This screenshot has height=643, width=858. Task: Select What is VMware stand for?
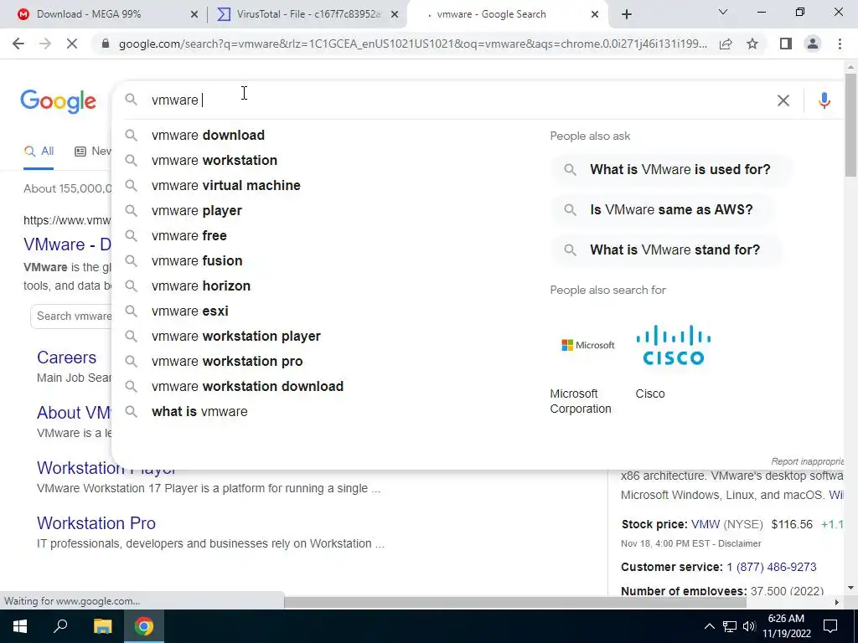(666, 249)
